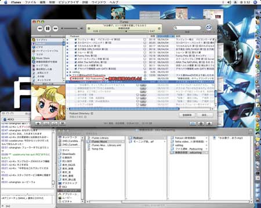Toggle shuffle button at iTunes bottom

[x=46, y=124]
